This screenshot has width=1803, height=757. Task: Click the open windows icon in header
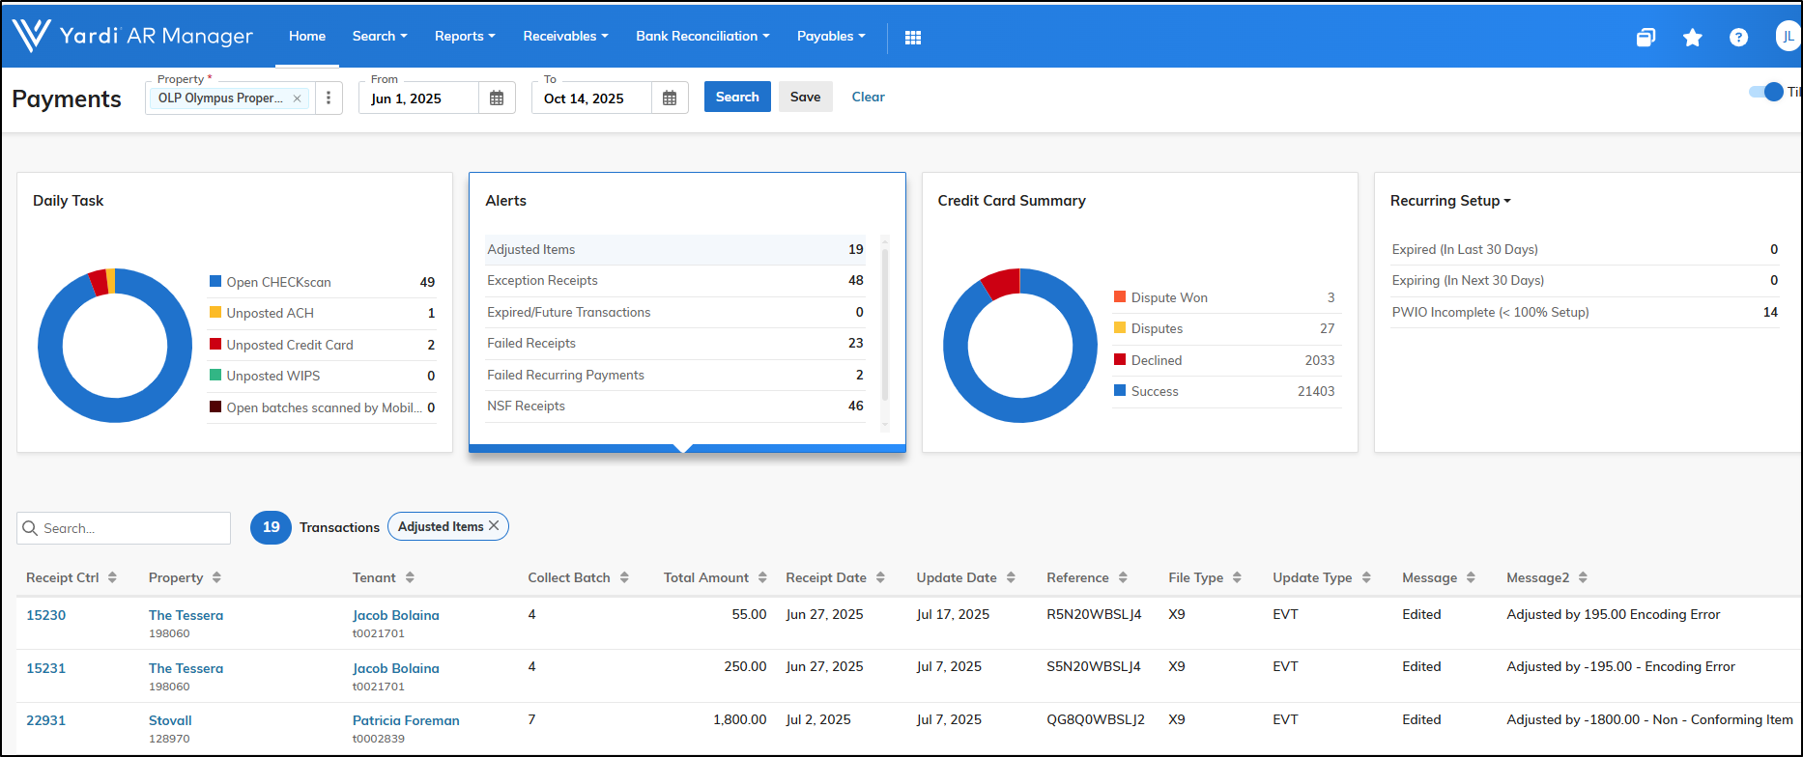pos(1646,38)
